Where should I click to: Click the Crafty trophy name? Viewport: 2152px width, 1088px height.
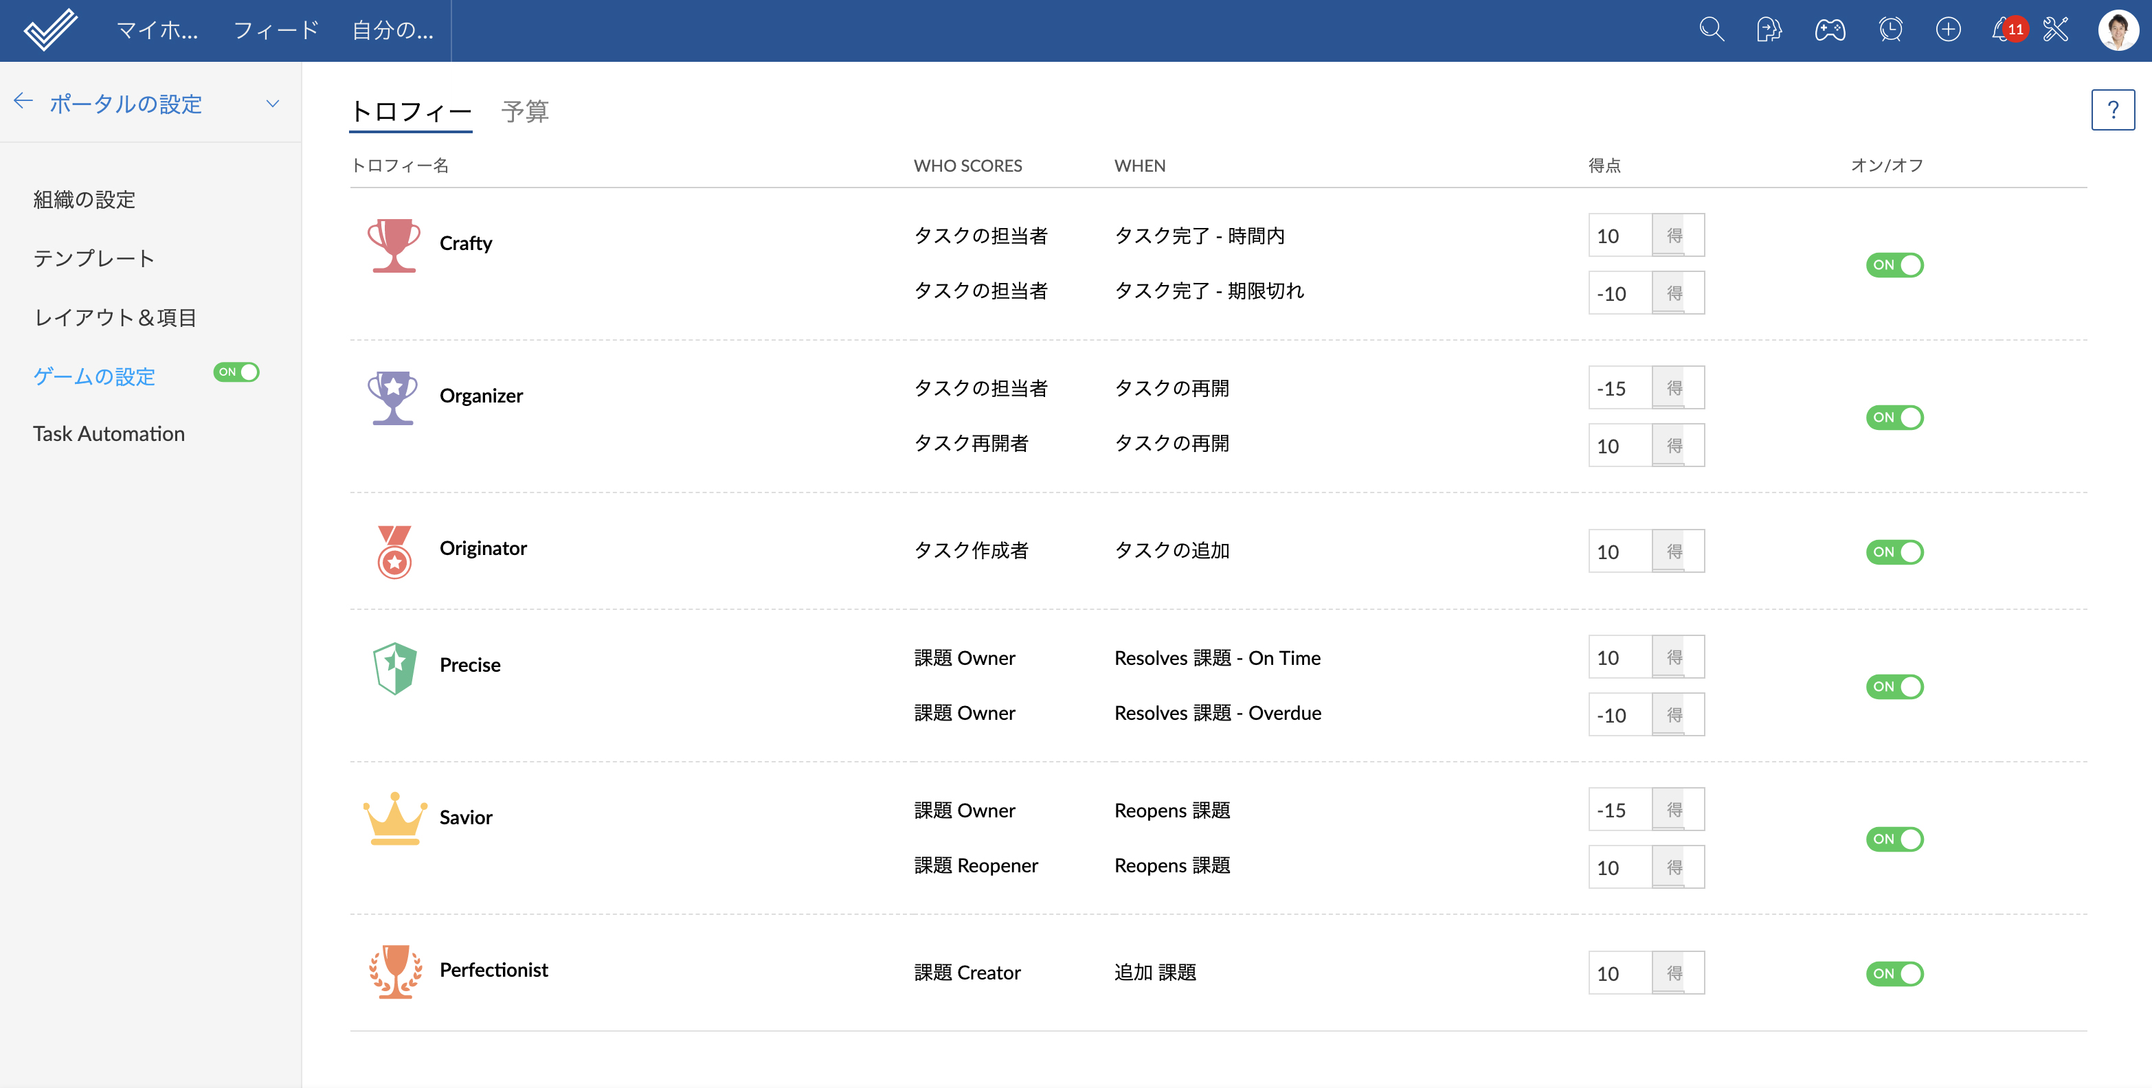pyautogui.click(x=465, y=244)
